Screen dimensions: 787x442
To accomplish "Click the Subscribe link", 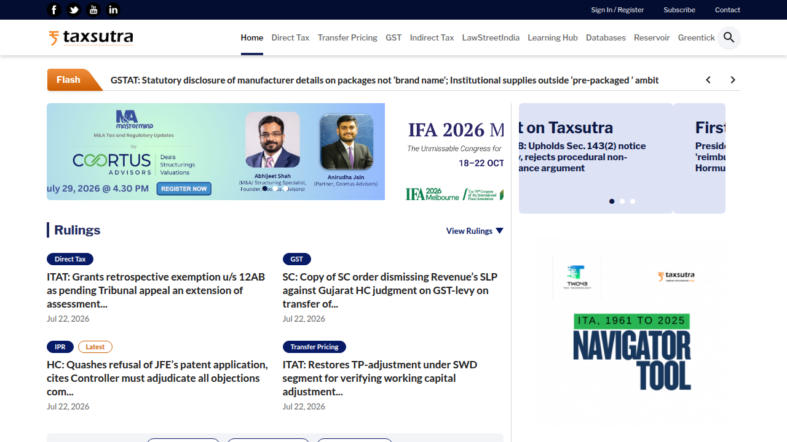I will 679,10.
